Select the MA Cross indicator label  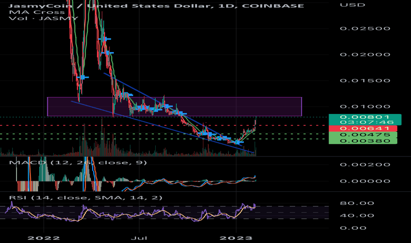click(x=37, y=12)
